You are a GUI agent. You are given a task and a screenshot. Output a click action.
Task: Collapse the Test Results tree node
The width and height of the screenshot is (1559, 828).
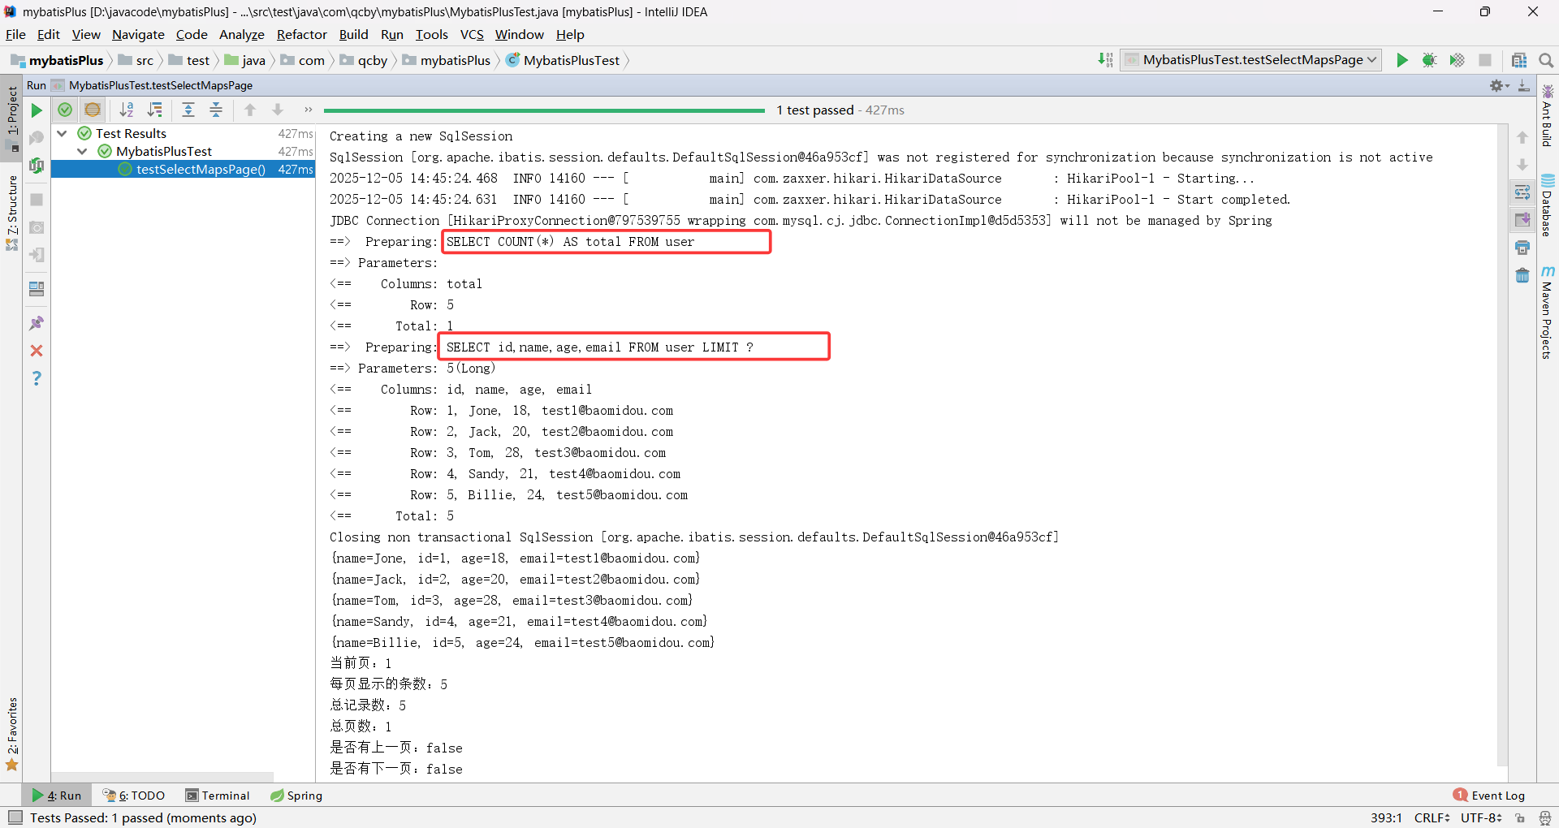tap(62, 133)
